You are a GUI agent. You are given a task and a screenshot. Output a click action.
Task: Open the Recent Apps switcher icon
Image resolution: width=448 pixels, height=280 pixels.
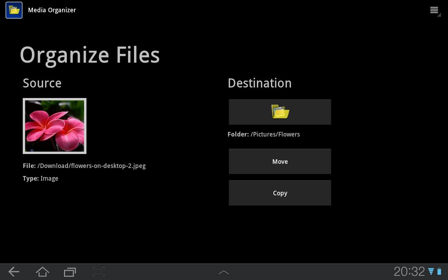[70, 272]
